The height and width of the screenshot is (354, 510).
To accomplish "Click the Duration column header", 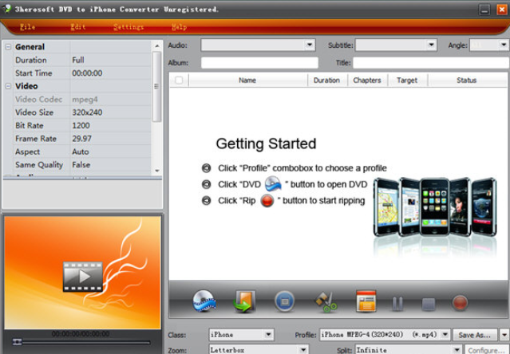I will click(x=327, y=81).
